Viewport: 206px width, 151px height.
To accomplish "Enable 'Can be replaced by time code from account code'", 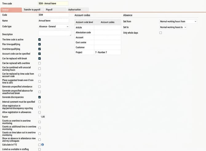I will pos(39,75).
